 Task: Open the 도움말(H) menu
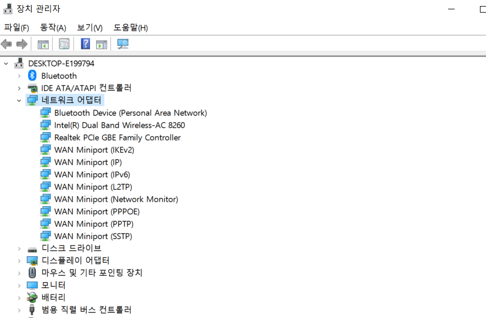click(x=131, y=27)
